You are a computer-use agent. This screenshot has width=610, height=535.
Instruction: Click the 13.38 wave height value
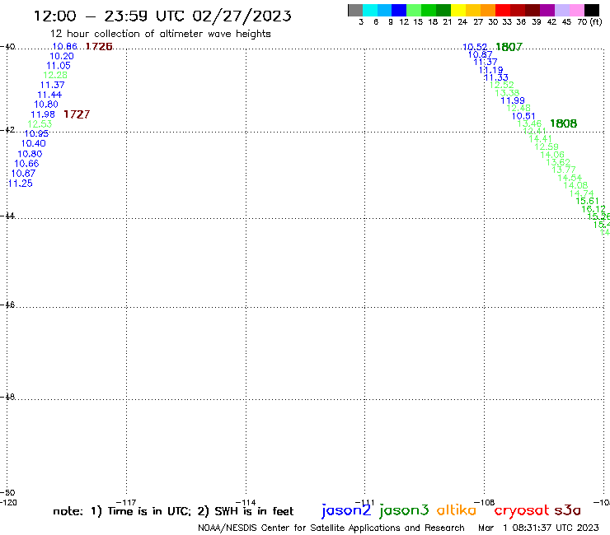click(x=507, y=93)
